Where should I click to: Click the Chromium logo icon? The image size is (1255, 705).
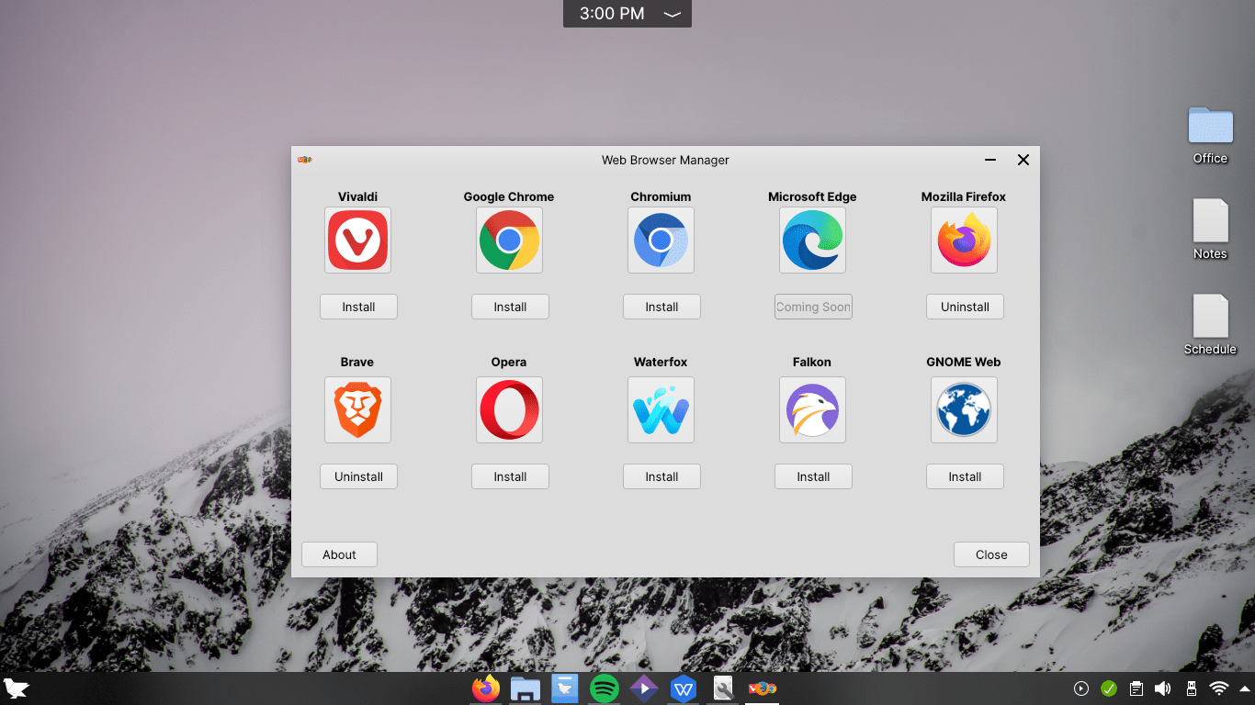point(661,240)
